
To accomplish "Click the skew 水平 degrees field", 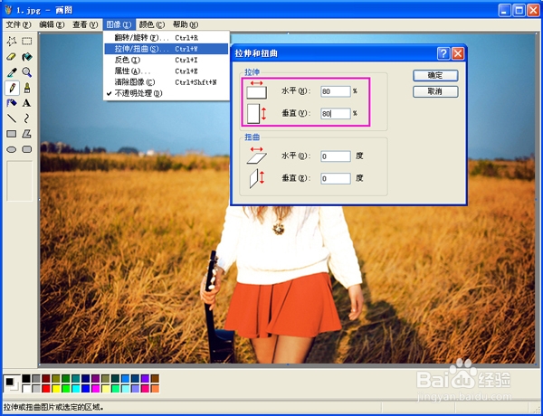I will point(335,156).
